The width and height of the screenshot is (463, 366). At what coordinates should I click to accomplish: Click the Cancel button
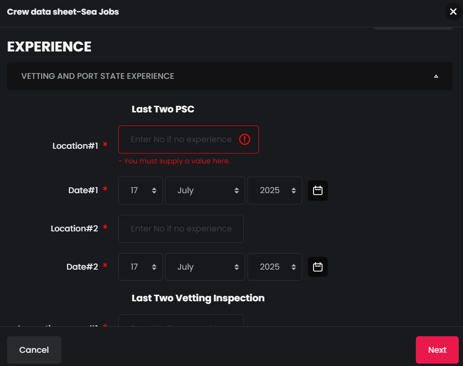[34, 350]
